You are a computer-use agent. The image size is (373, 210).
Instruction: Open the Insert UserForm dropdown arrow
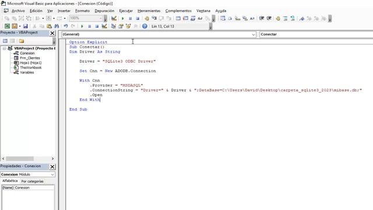pyautogui.click(x=20, y=26)
